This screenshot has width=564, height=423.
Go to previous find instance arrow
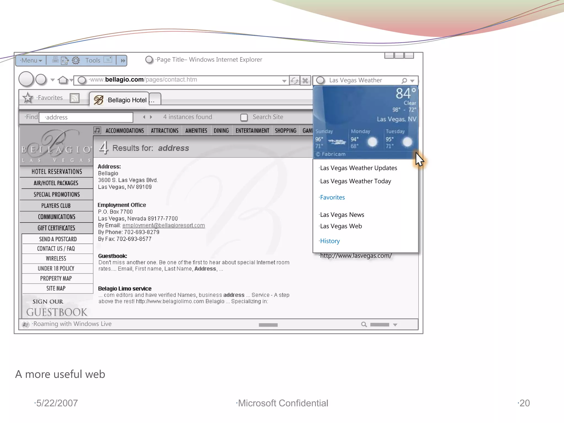[x=144, y=117]
